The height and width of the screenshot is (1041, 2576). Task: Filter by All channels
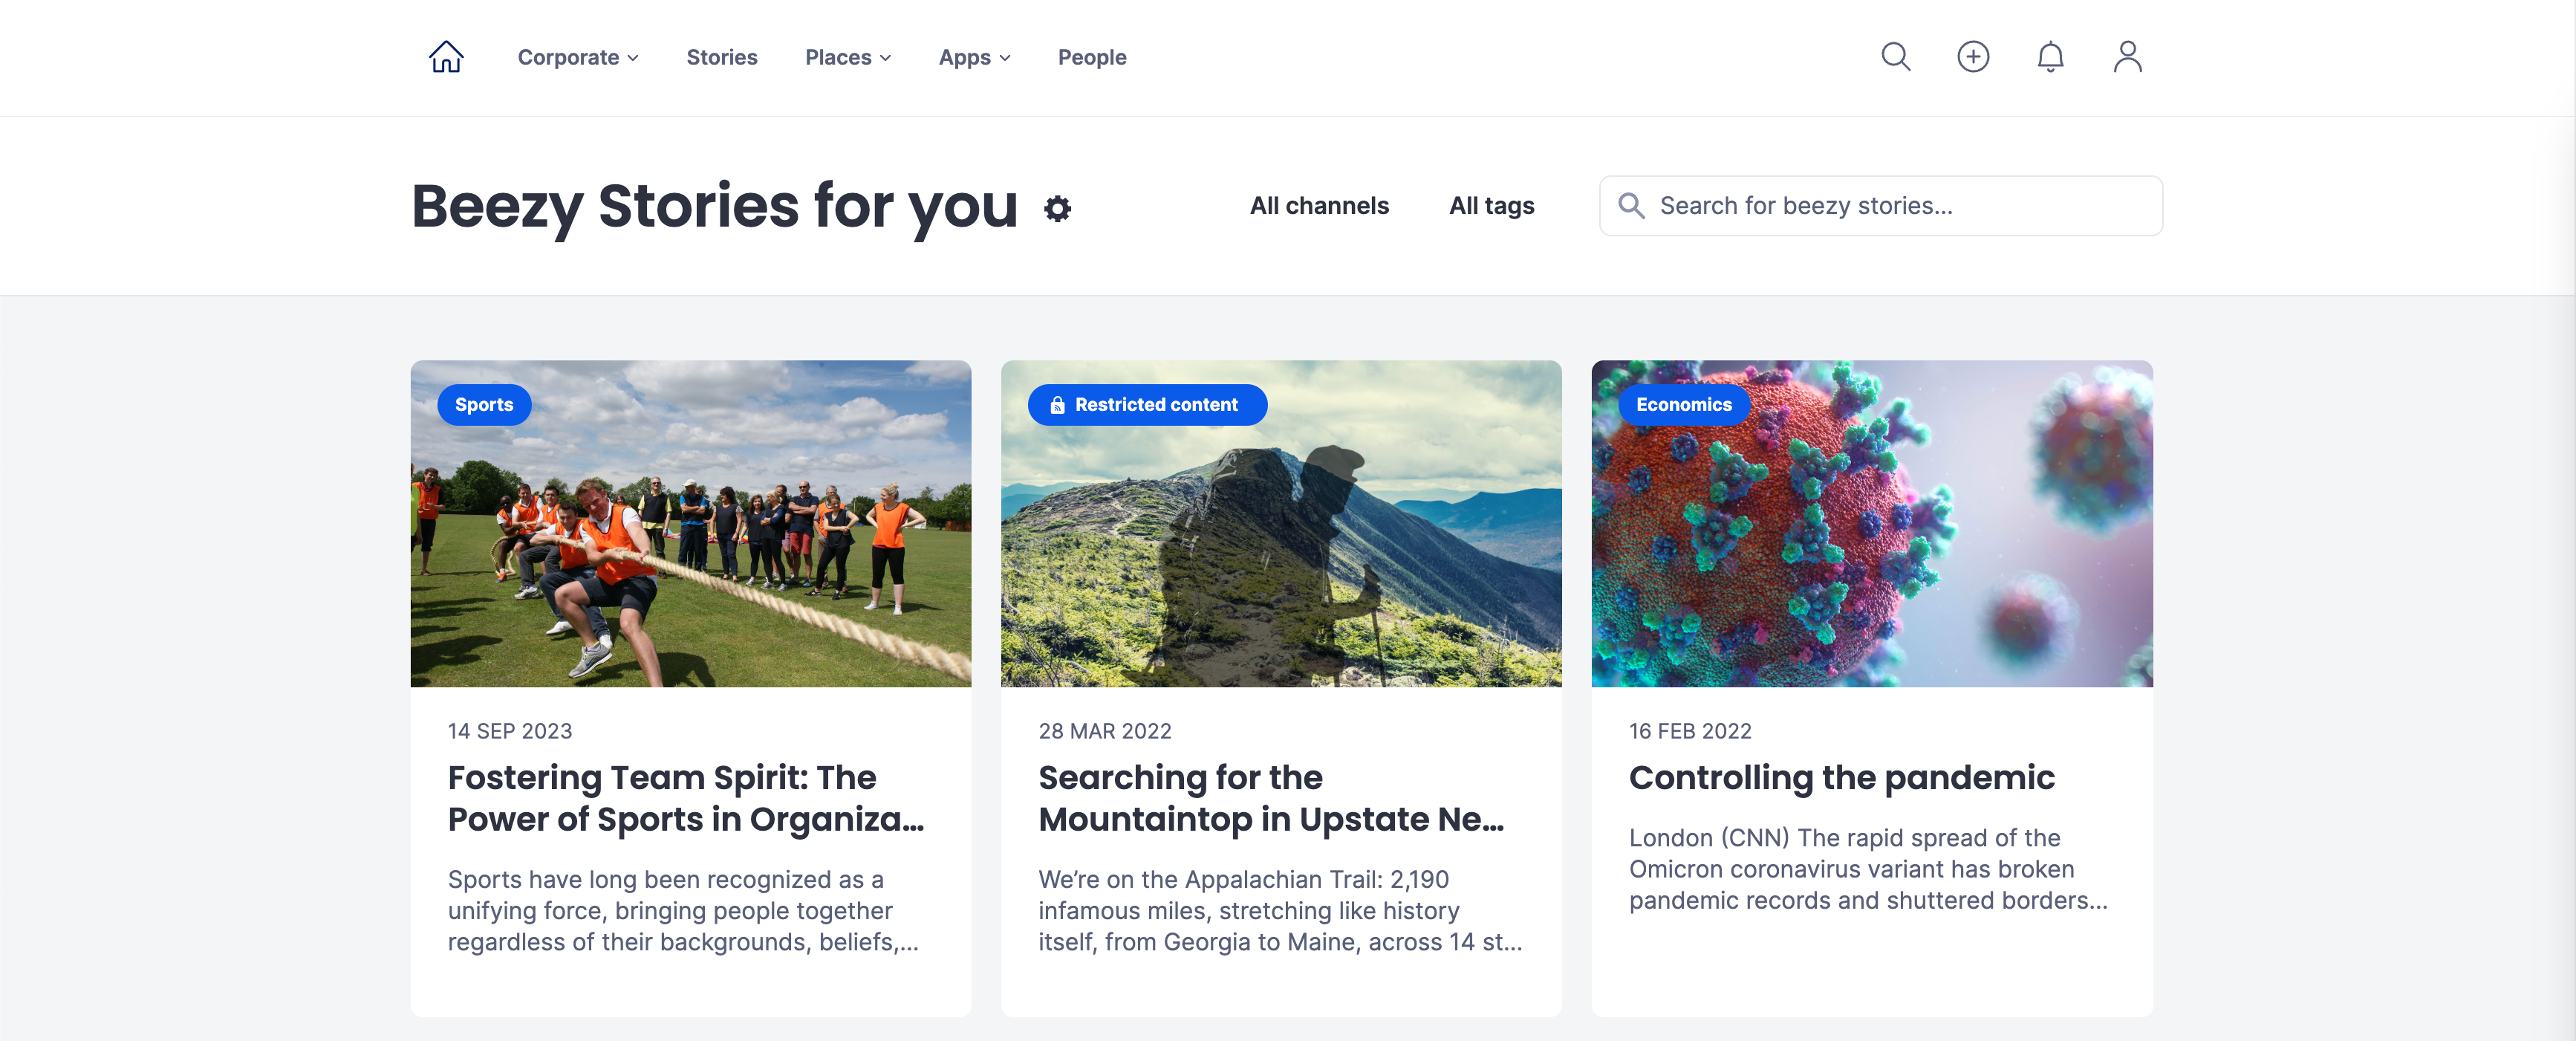1318,206
